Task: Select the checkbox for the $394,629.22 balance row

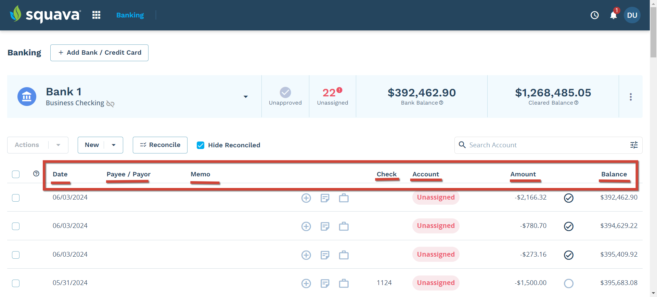Action: coord(16,226)
